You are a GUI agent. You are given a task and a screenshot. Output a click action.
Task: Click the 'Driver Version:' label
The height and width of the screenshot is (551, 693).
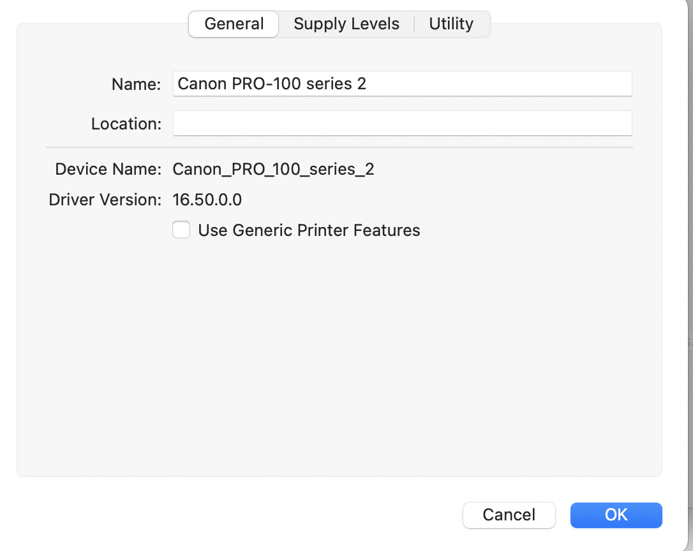click(105, 200)
